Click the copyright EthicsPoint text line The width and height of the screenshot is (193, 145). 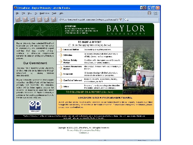pos(84,128)
